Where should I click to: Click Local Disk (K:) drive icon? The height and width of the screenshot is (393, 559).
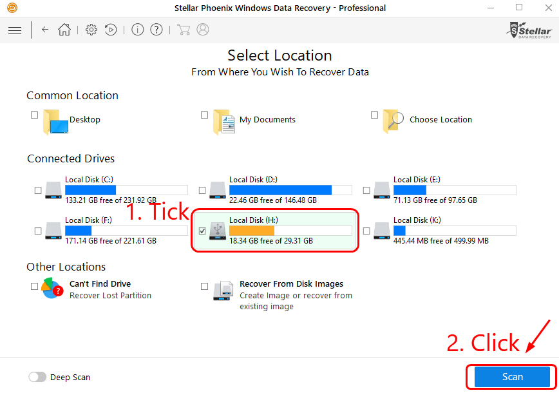coord(382,231)
